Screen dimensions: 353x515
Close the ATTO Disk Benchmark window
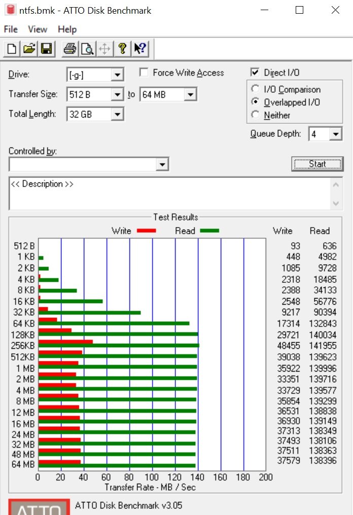[x=335, y=10]
